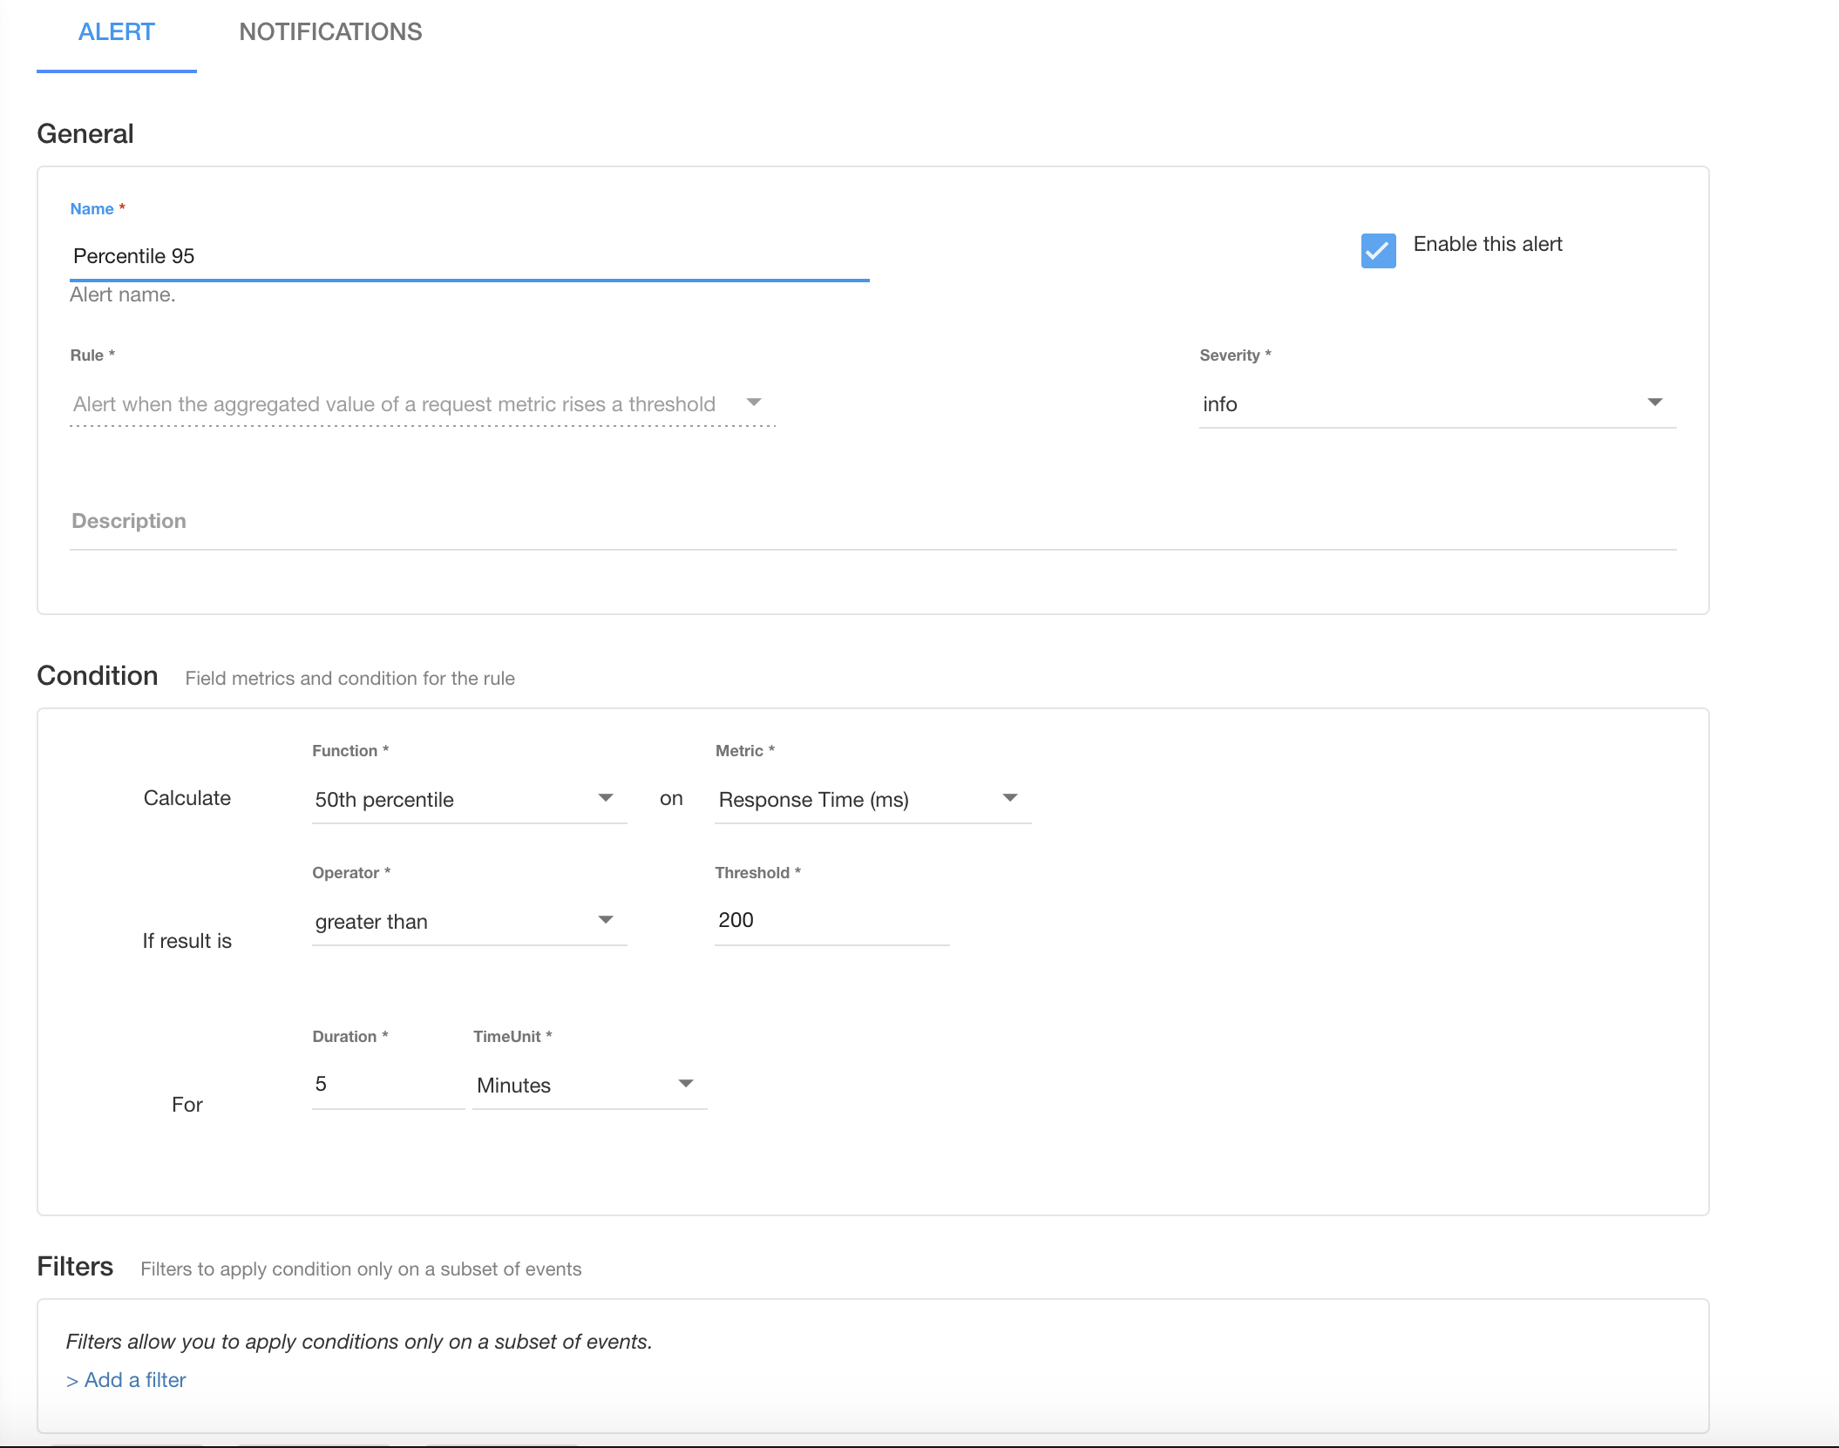This screenshot has height=1448, width=1839.
Task: Open the Function dropdown arrow
Action: (606, 798)
